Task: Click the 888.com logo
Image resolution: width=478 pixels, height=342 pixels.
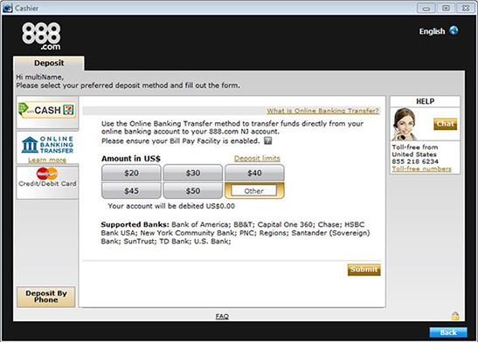Action: click(x=41, y=36)
